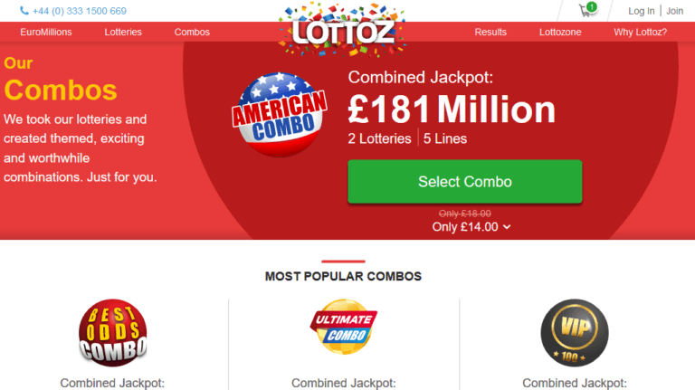Screen dimensions: 695x390
Task: Select the American Combo ball icon
Action: coord(280,114)
